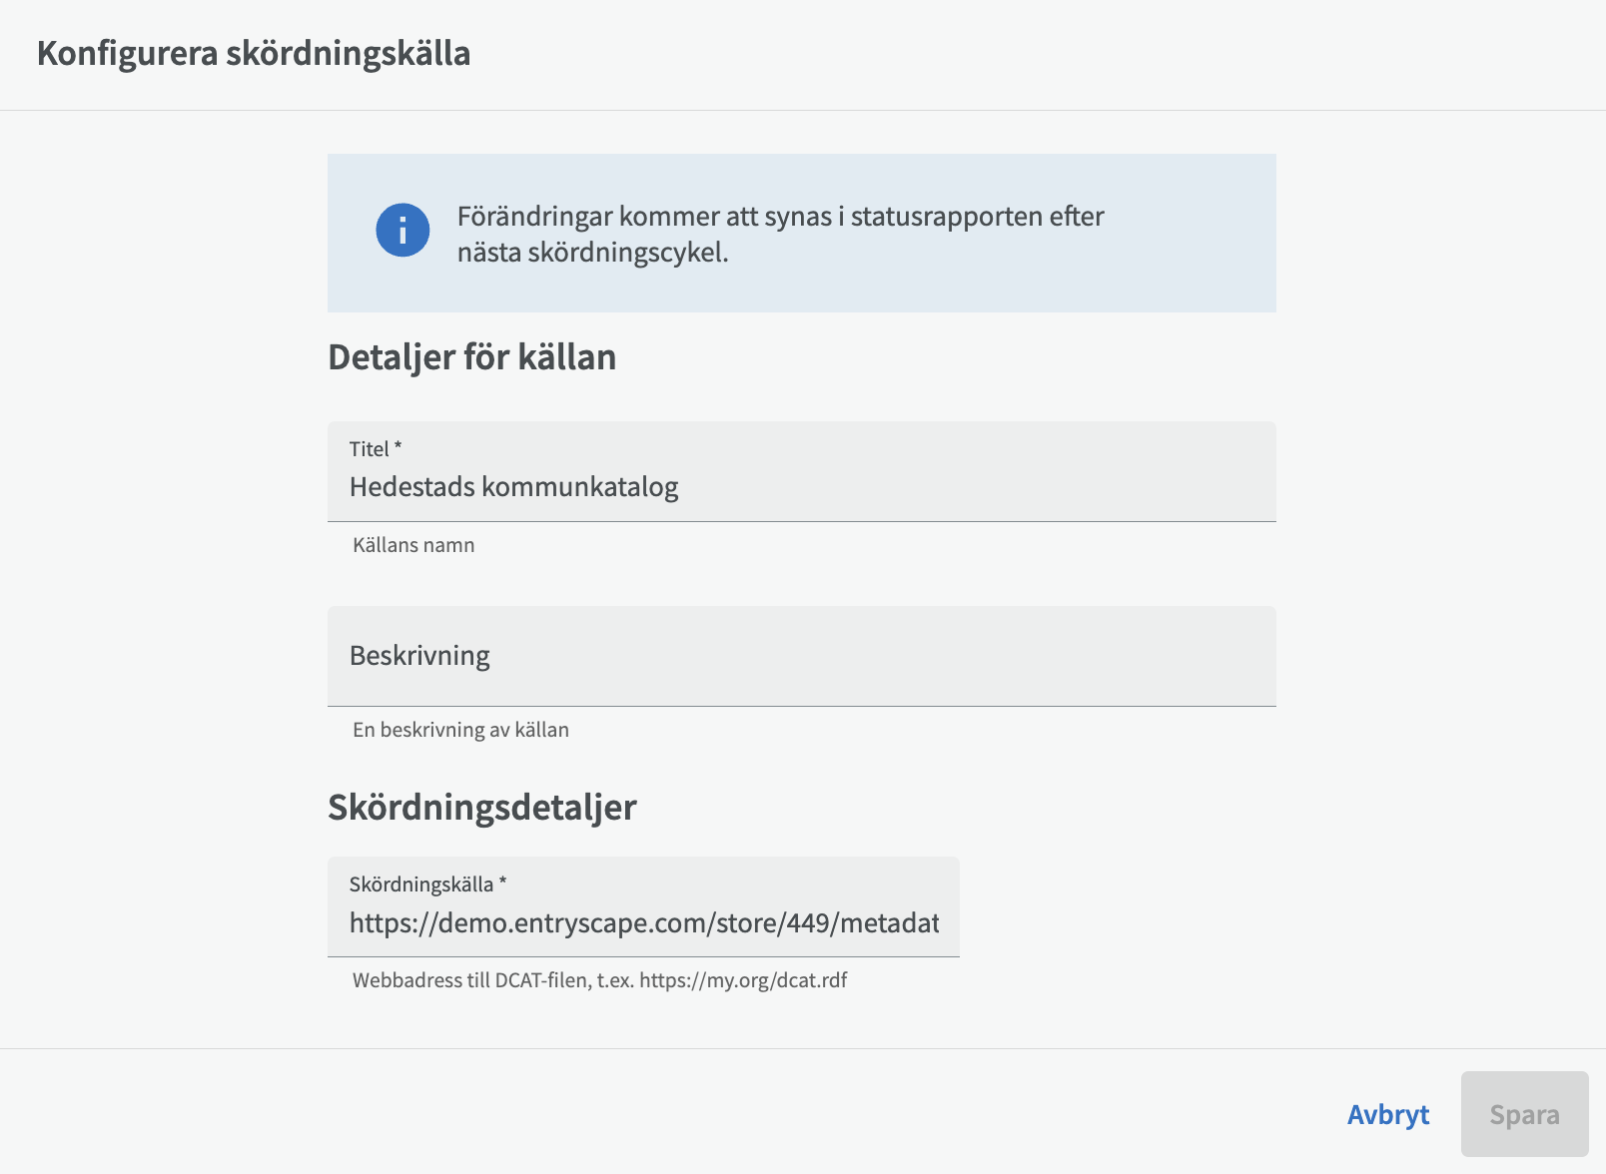Screen dimensions: 1606x1174
Task: Click the Skördningskälla field label
Action: coord(420,884)
